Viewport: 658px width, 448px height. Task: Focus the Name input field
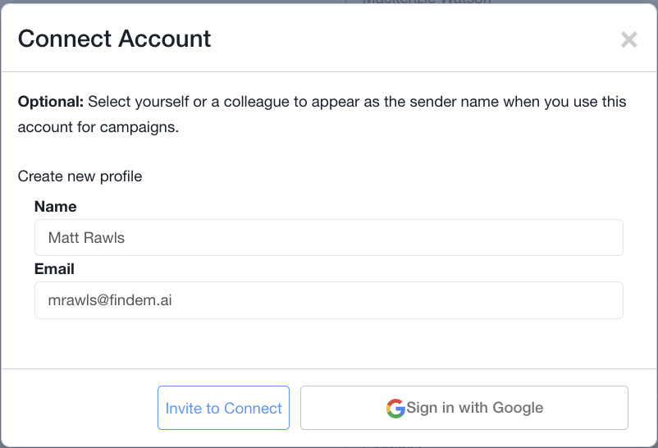[x=328, y=238]
